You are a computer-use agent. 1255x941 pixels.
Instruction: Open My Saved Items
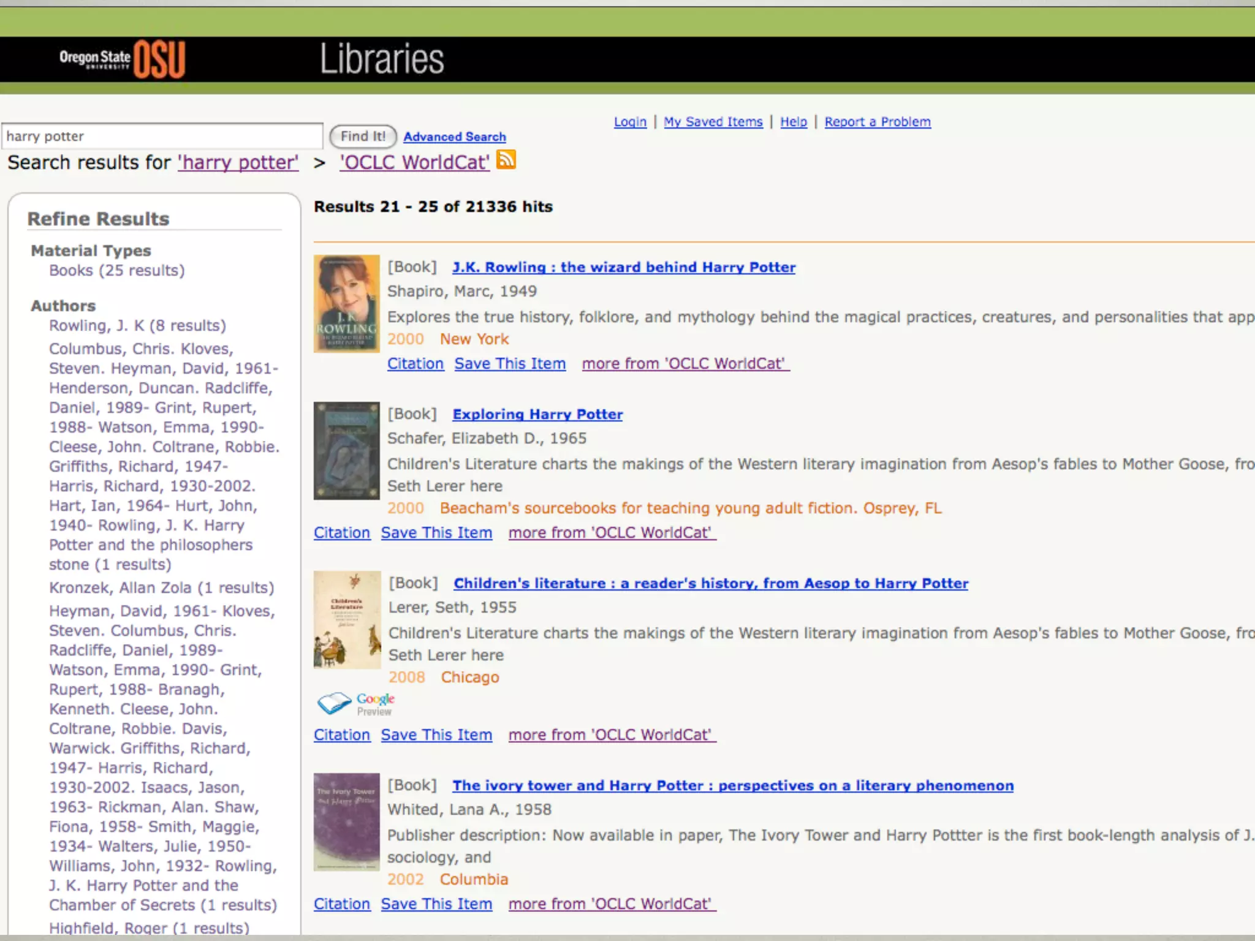(713, 122)
